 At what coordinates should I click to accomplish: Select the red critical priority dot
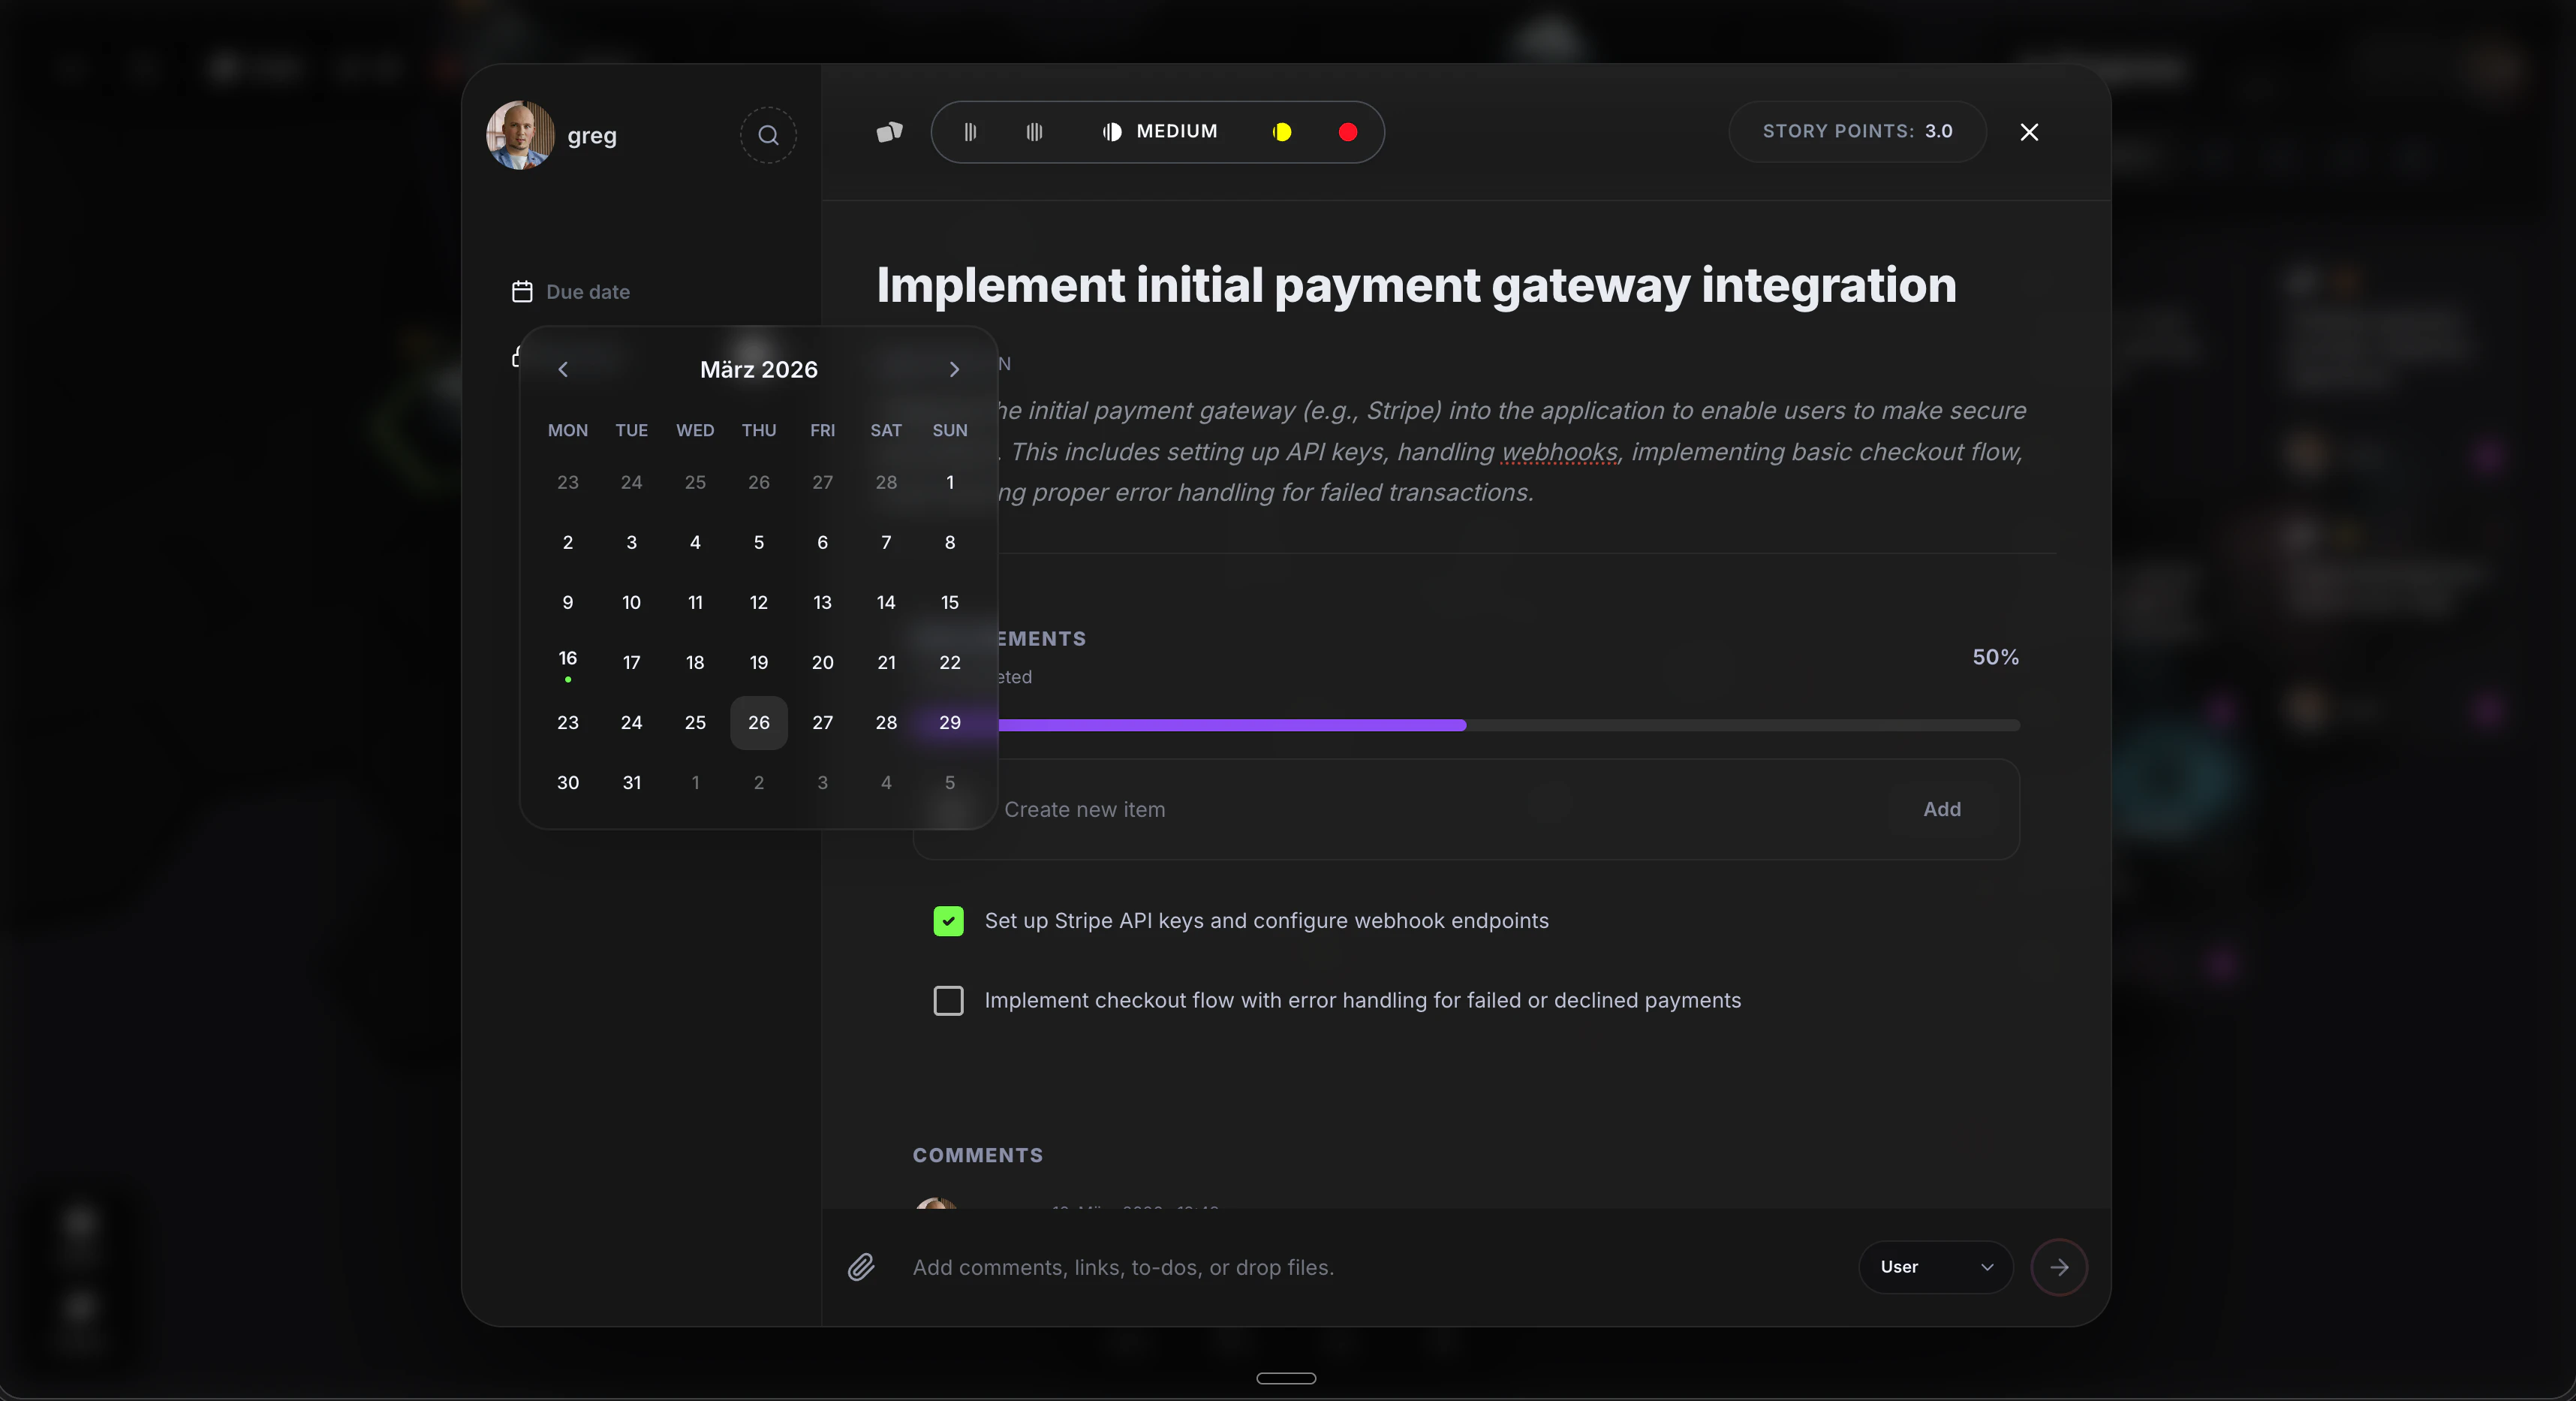[1347, 132]
